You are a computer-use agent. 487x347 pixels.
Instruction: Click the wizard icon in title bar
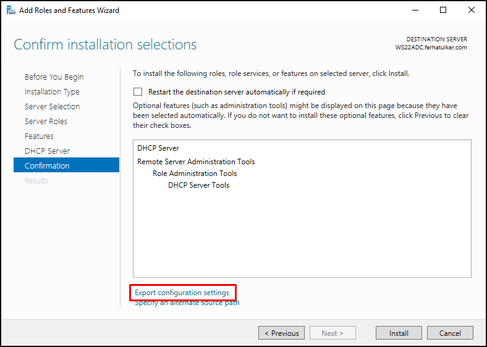[11, 10]
